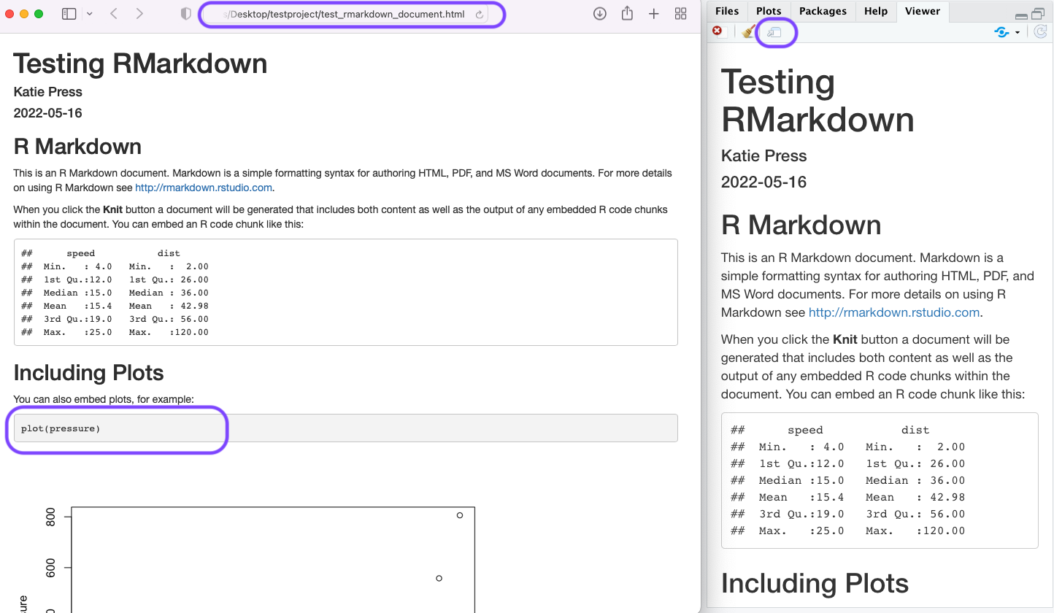Viewport: 1054px width, 613px height.
Task: Click the "Katie Press" author name in the Viewer
Action: coord(764,156)
